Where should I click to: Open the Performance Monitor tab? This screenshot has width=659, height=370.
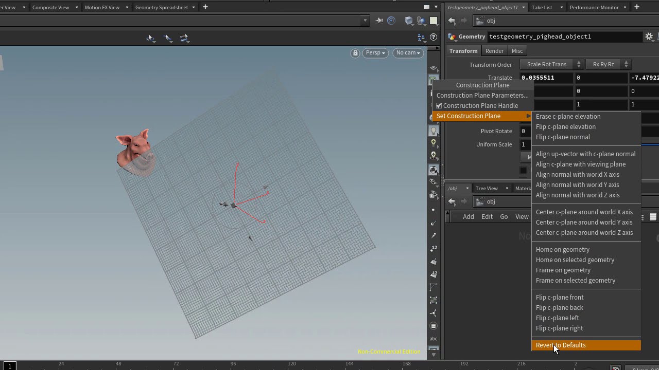coord(594,7)
